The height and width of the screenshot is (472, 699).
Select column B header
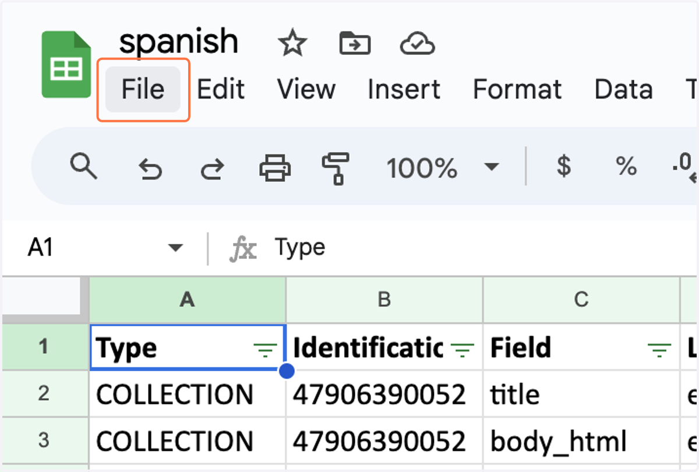click(384, 300)
